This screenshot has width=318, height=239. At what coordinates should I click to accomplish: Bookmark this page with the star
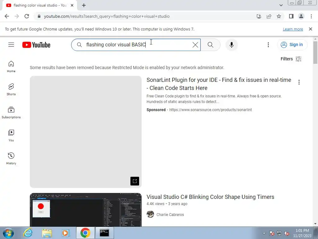(279, 16)
